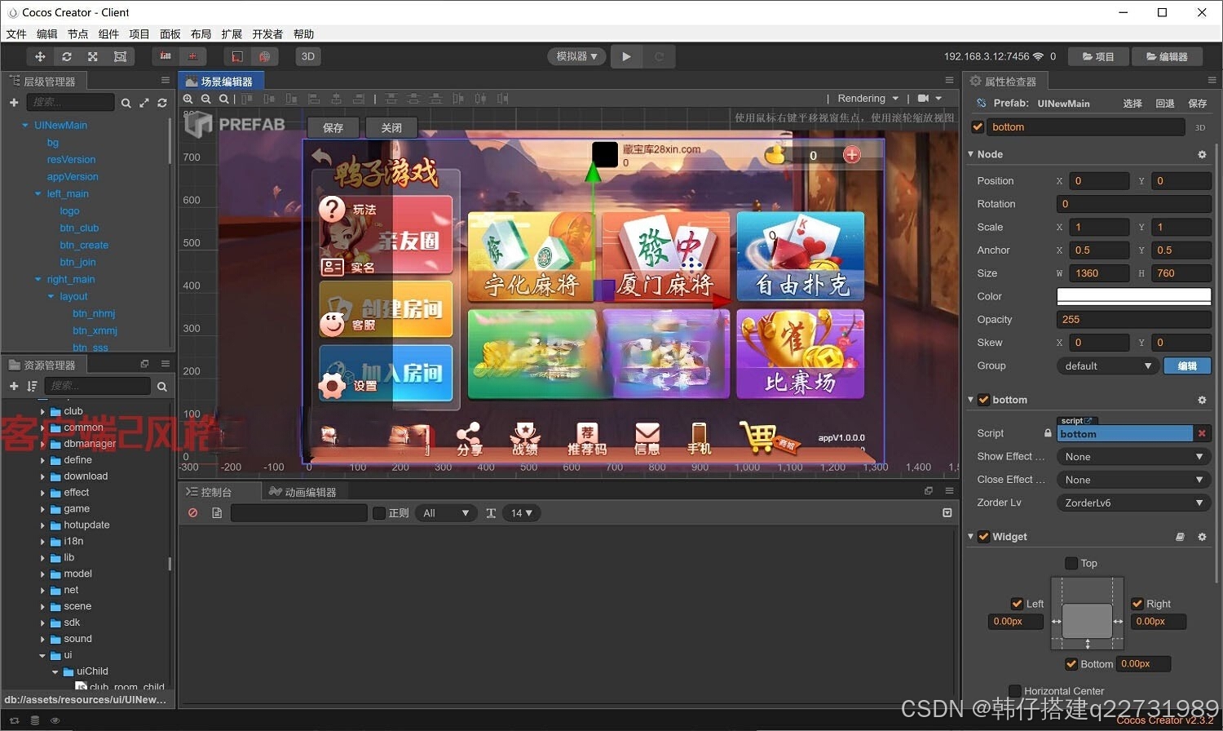This screenshot has height=731, width=1223.
Task: Toggle the 3D scene mode button
Action: click(308, 56)
